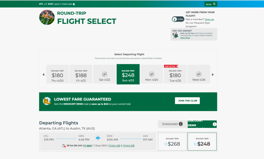Open the Sign up link
264x159 pixels.
[209, 19]
